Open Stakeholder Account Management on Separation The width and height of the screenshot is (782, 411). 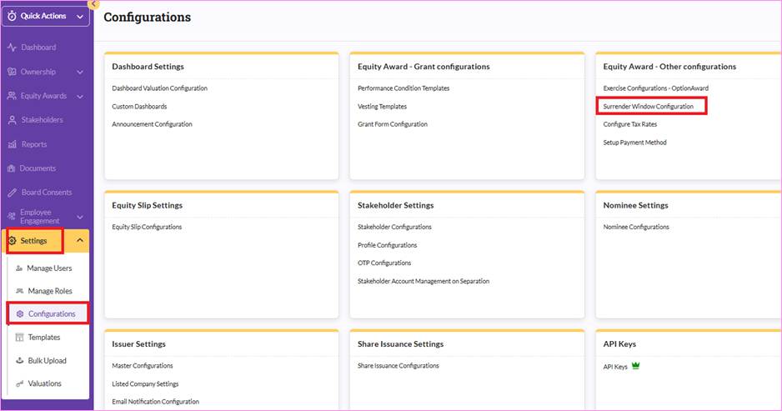pos(424,281)
